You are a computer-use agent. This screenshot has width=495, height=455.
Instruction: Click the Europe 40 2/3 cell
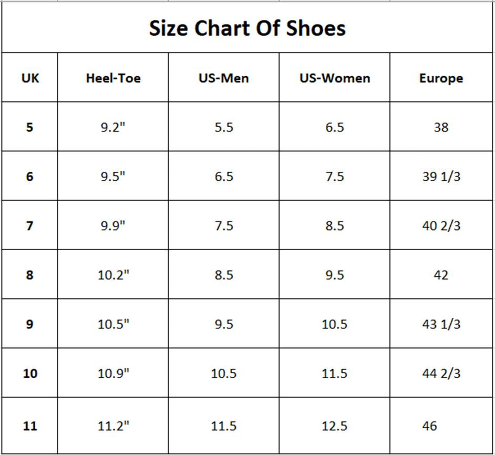(441, 226)
